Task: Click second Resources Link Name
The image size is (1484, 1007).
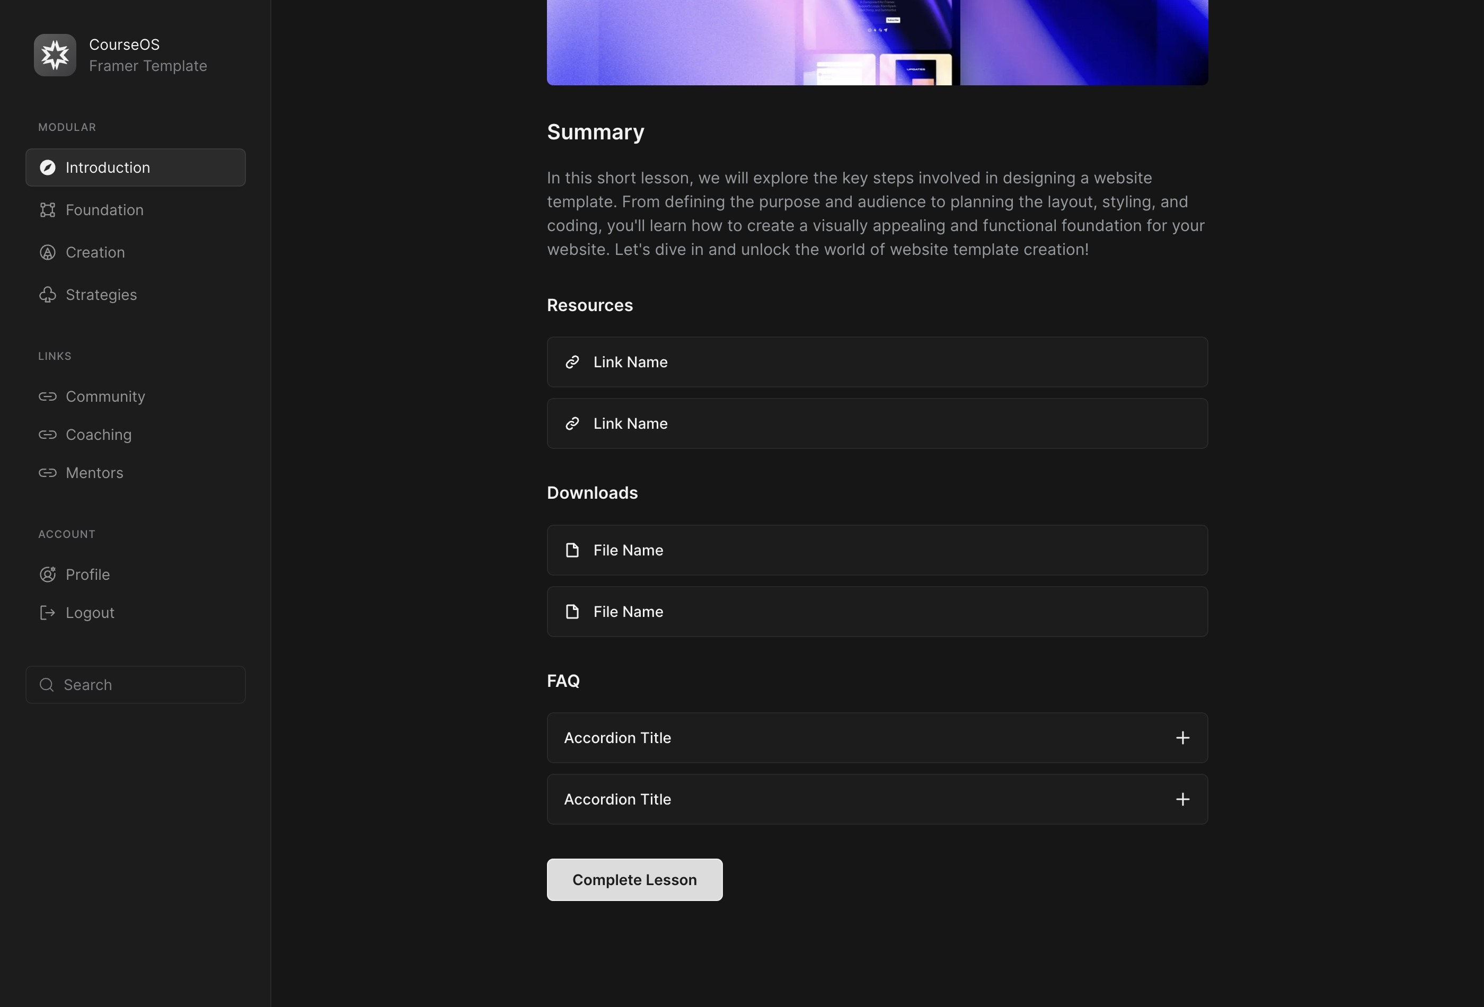Action: 876,423
